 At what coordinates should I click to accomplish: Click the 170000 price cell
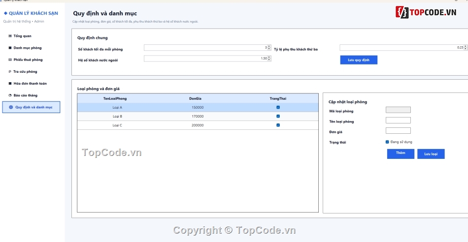pyautogui.click(x=198, y=117)
